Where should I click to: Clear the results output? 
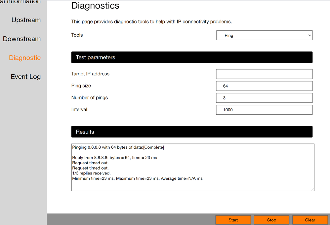[310, 220]
